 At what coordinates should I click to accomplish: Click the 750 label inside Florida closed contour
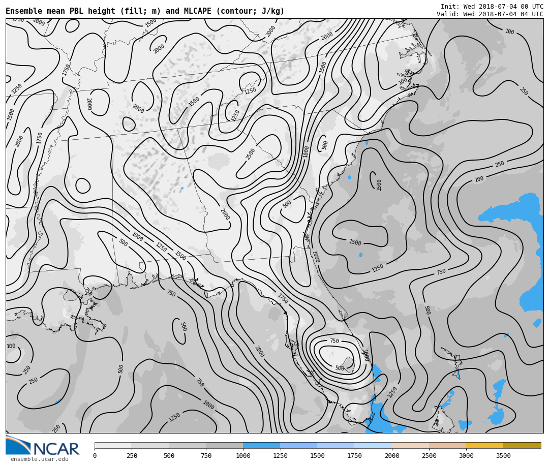(334, 341)
